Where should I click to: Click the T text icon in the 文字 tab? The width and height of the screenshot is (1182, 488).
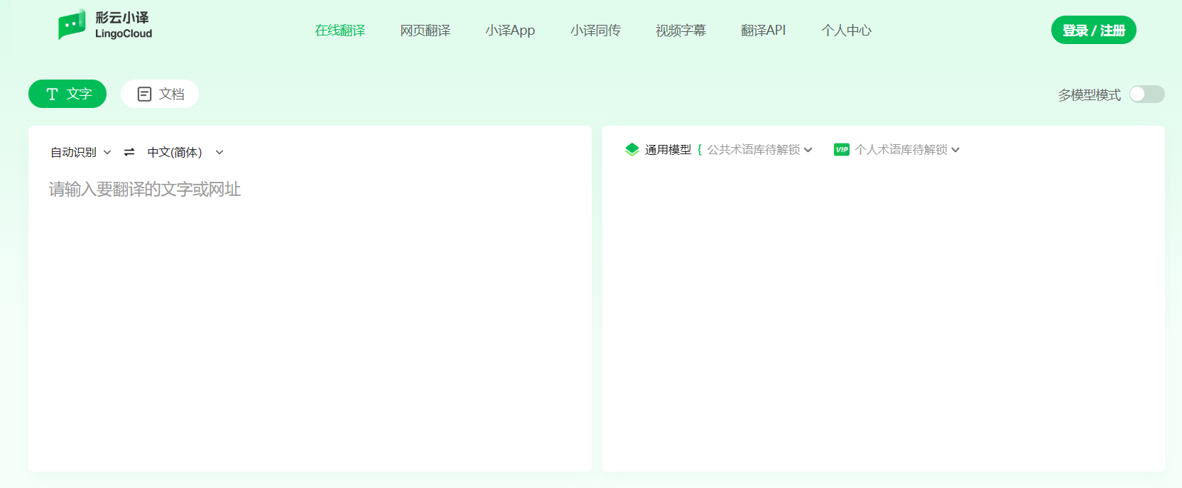point(52,94)
